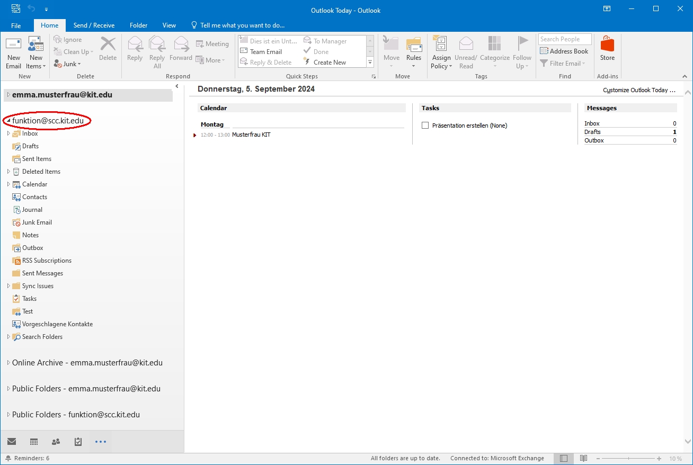Open the Musterfrau KIT calendar appointment

251,135
